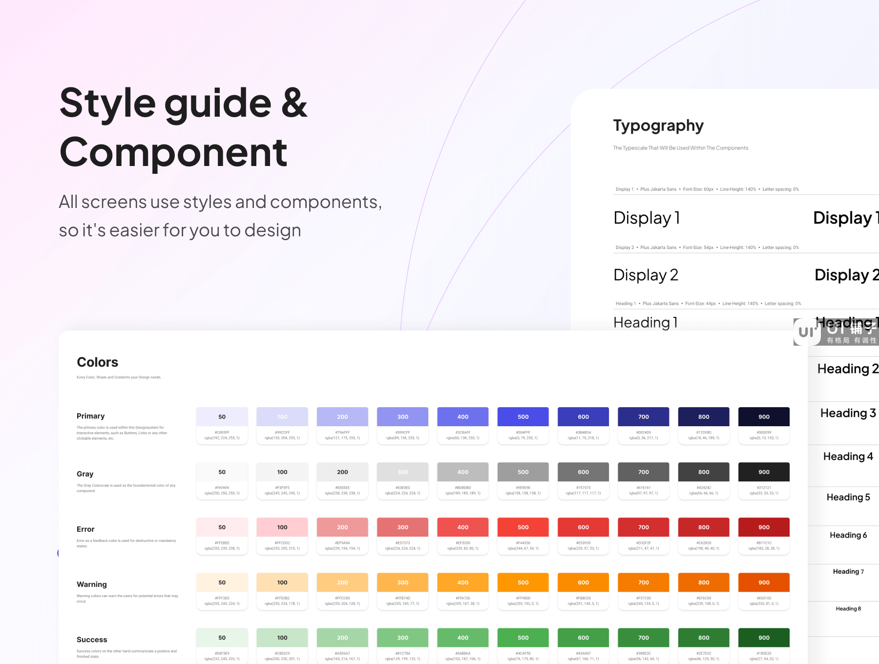Click the Primary 900 dark swatch
879x664 pixels.
point(764,425)
